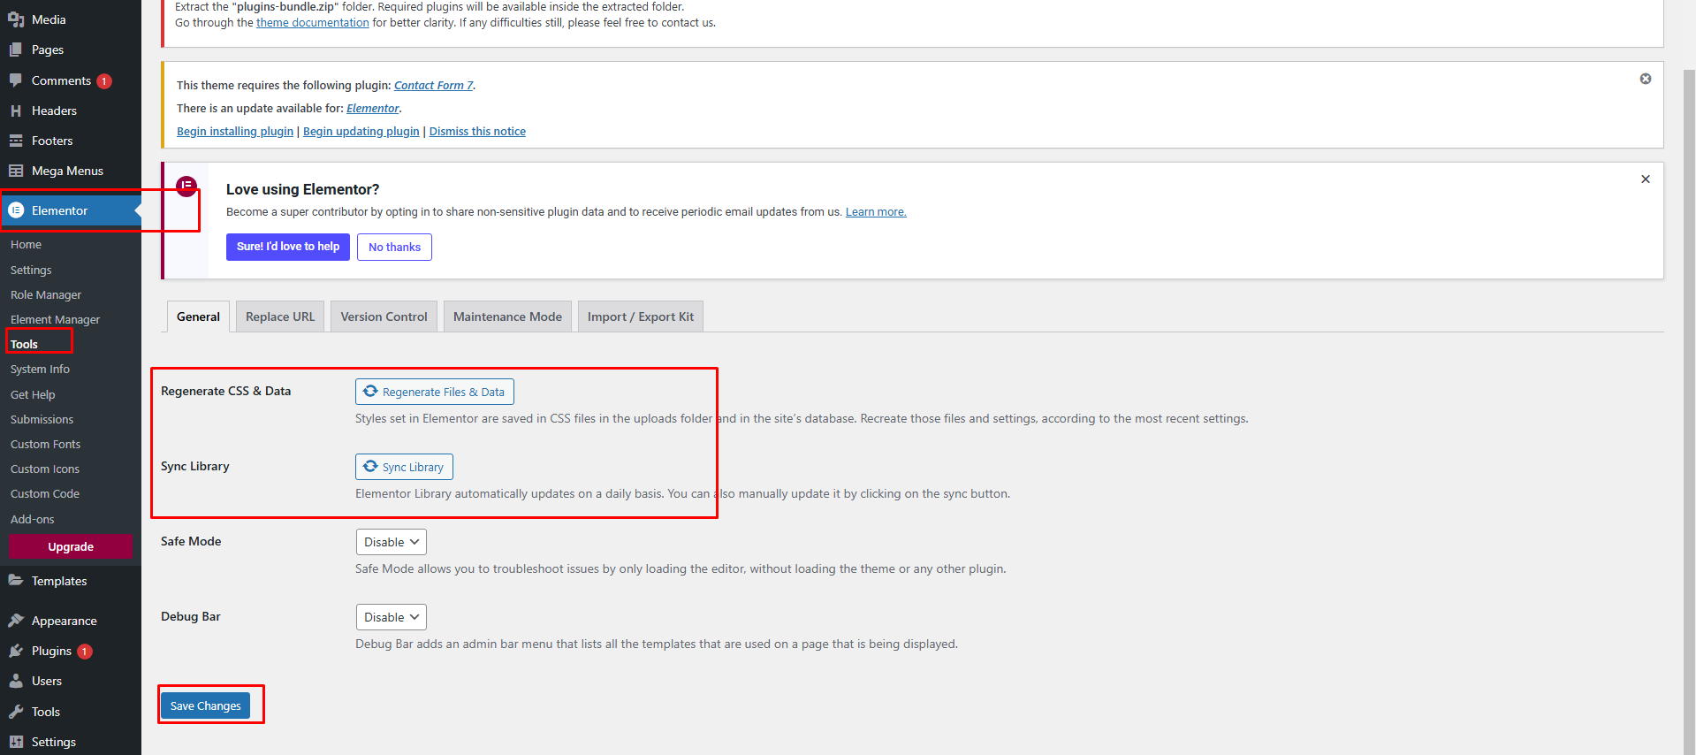Click the Plugins plug icon
Image resolution: width=1696 pixels, height=755 pixels.
16,651
